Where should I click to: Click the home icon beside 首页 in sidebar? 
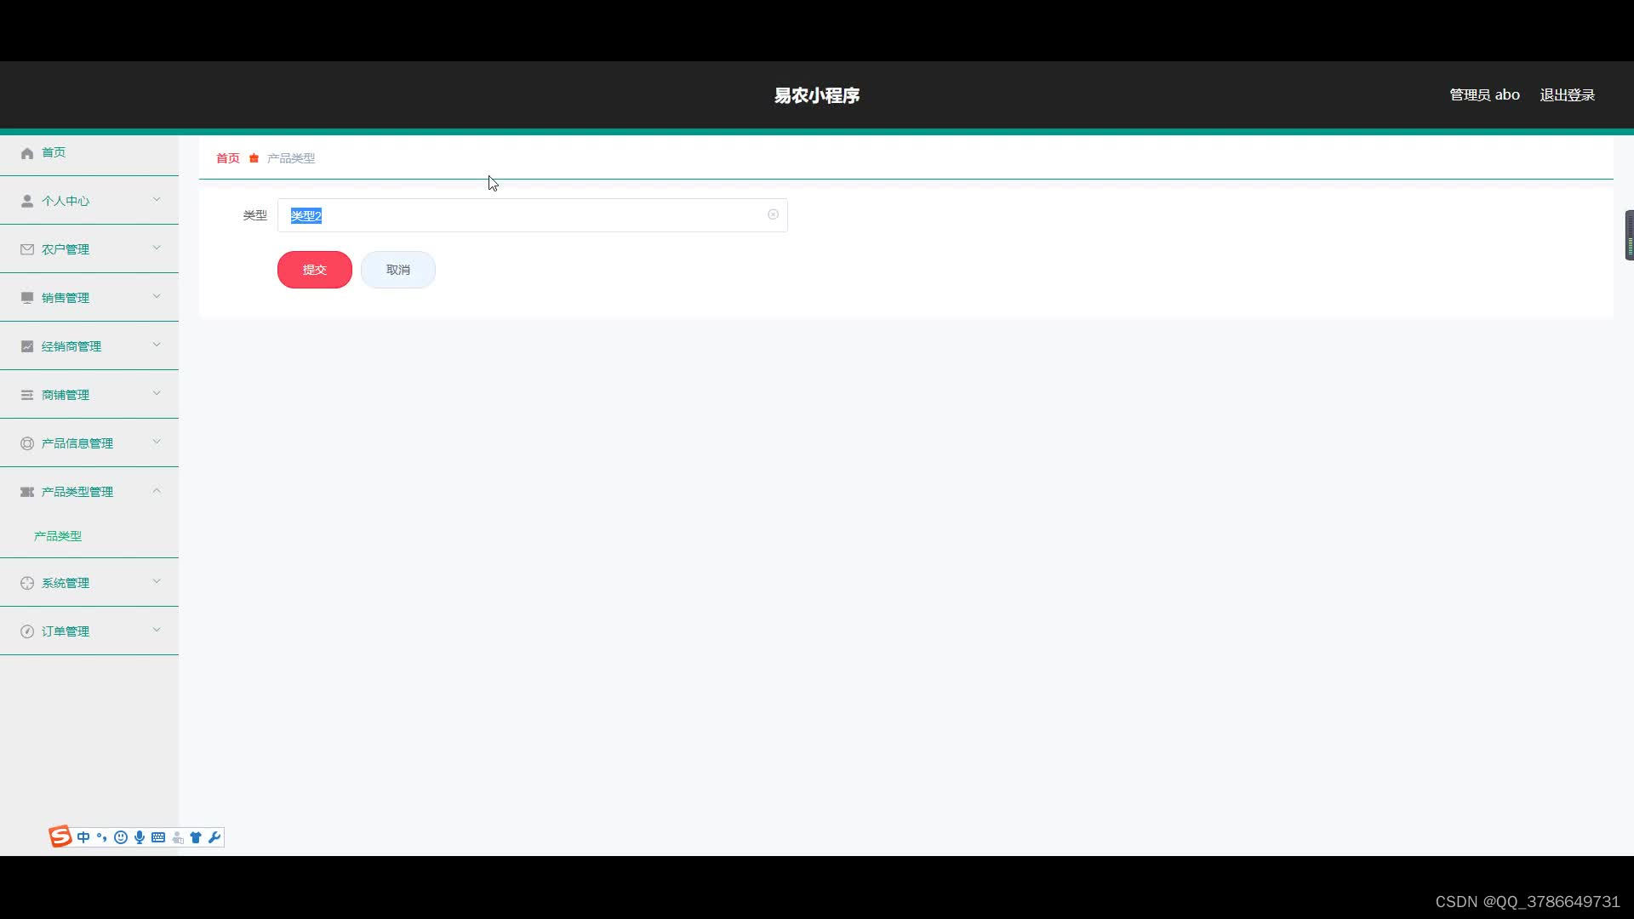coord(27,153)
